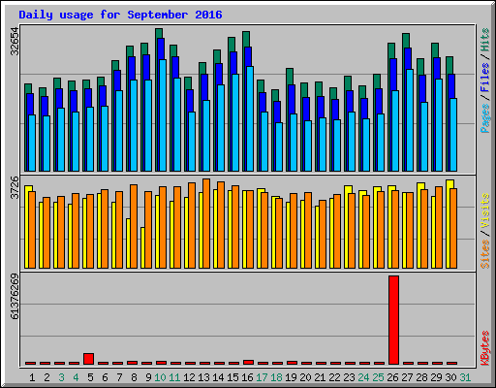Click the green day 25 label
This screenshot has height=388, width=496.
click(x=378, y=377)
